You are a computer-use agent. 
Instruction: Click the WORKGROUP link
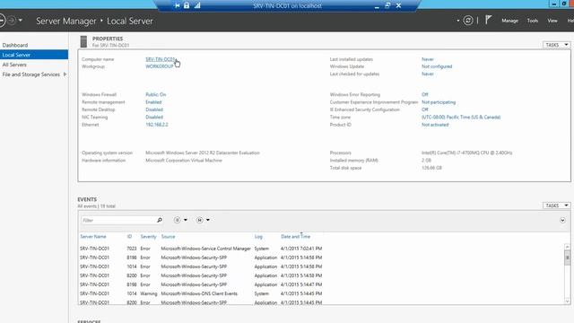point(160,66)
